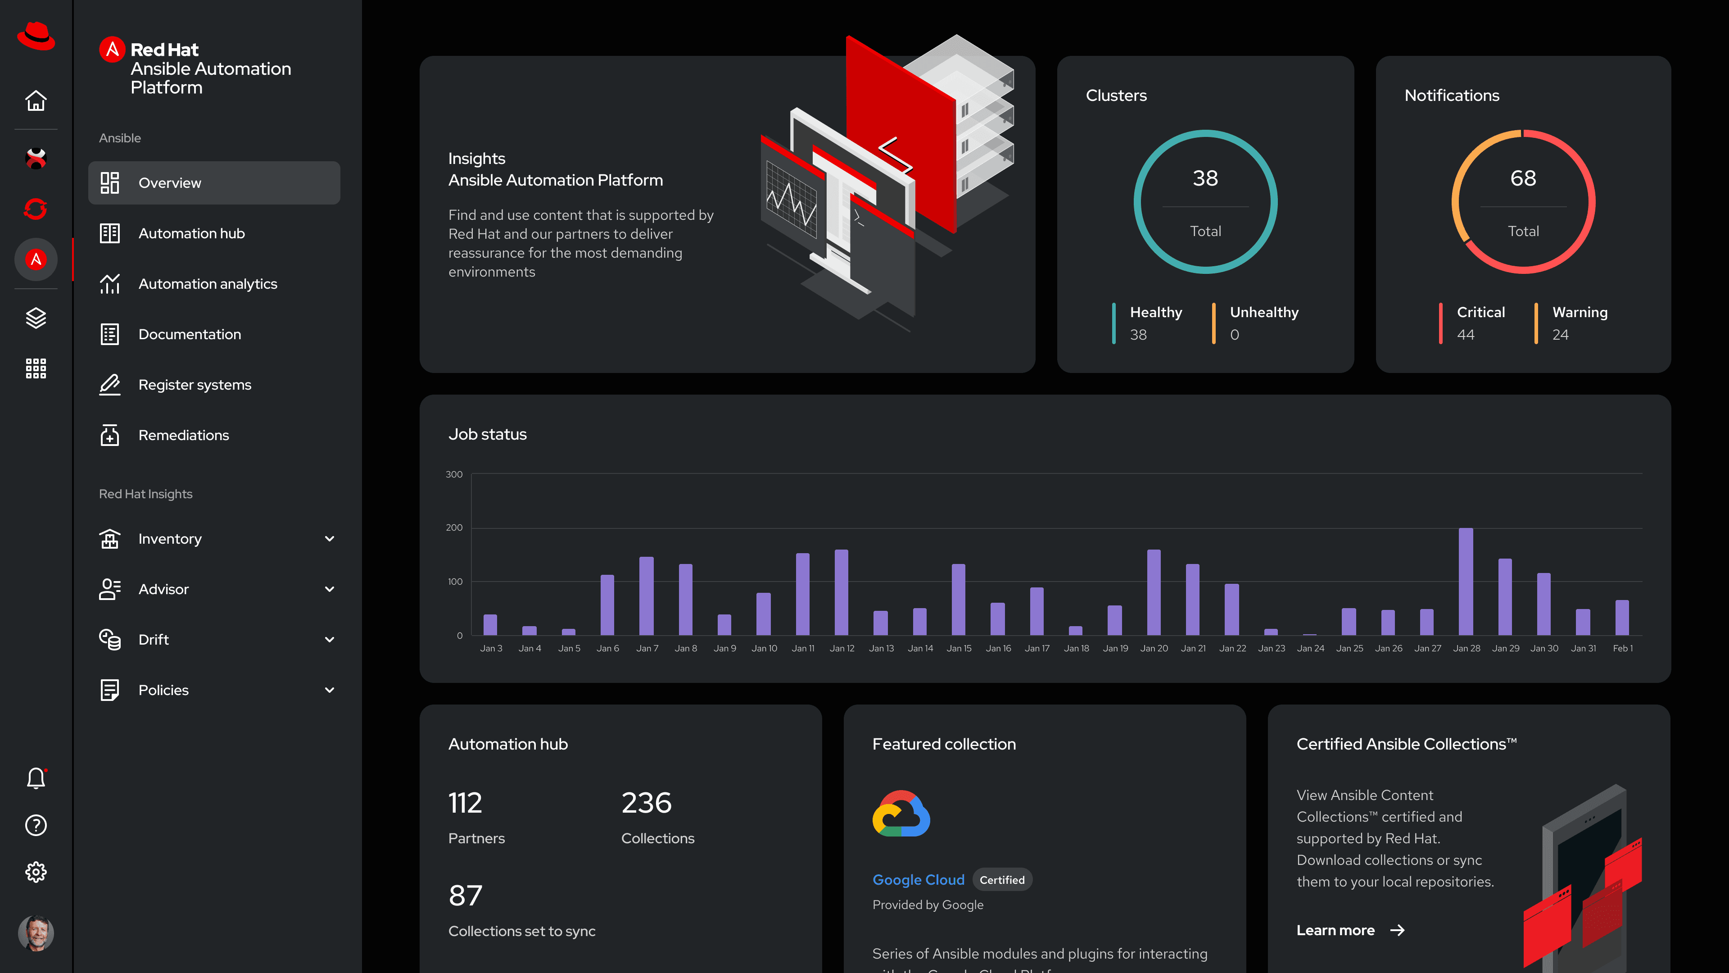Select Overview in the sidebar
1729x973 pixels.
click(214, 182)
